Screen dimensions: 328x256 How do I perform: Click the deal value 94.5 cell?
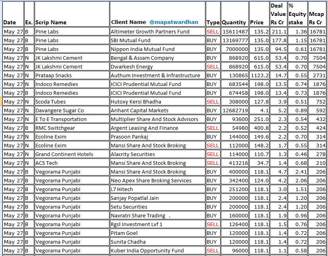point(279,49)
